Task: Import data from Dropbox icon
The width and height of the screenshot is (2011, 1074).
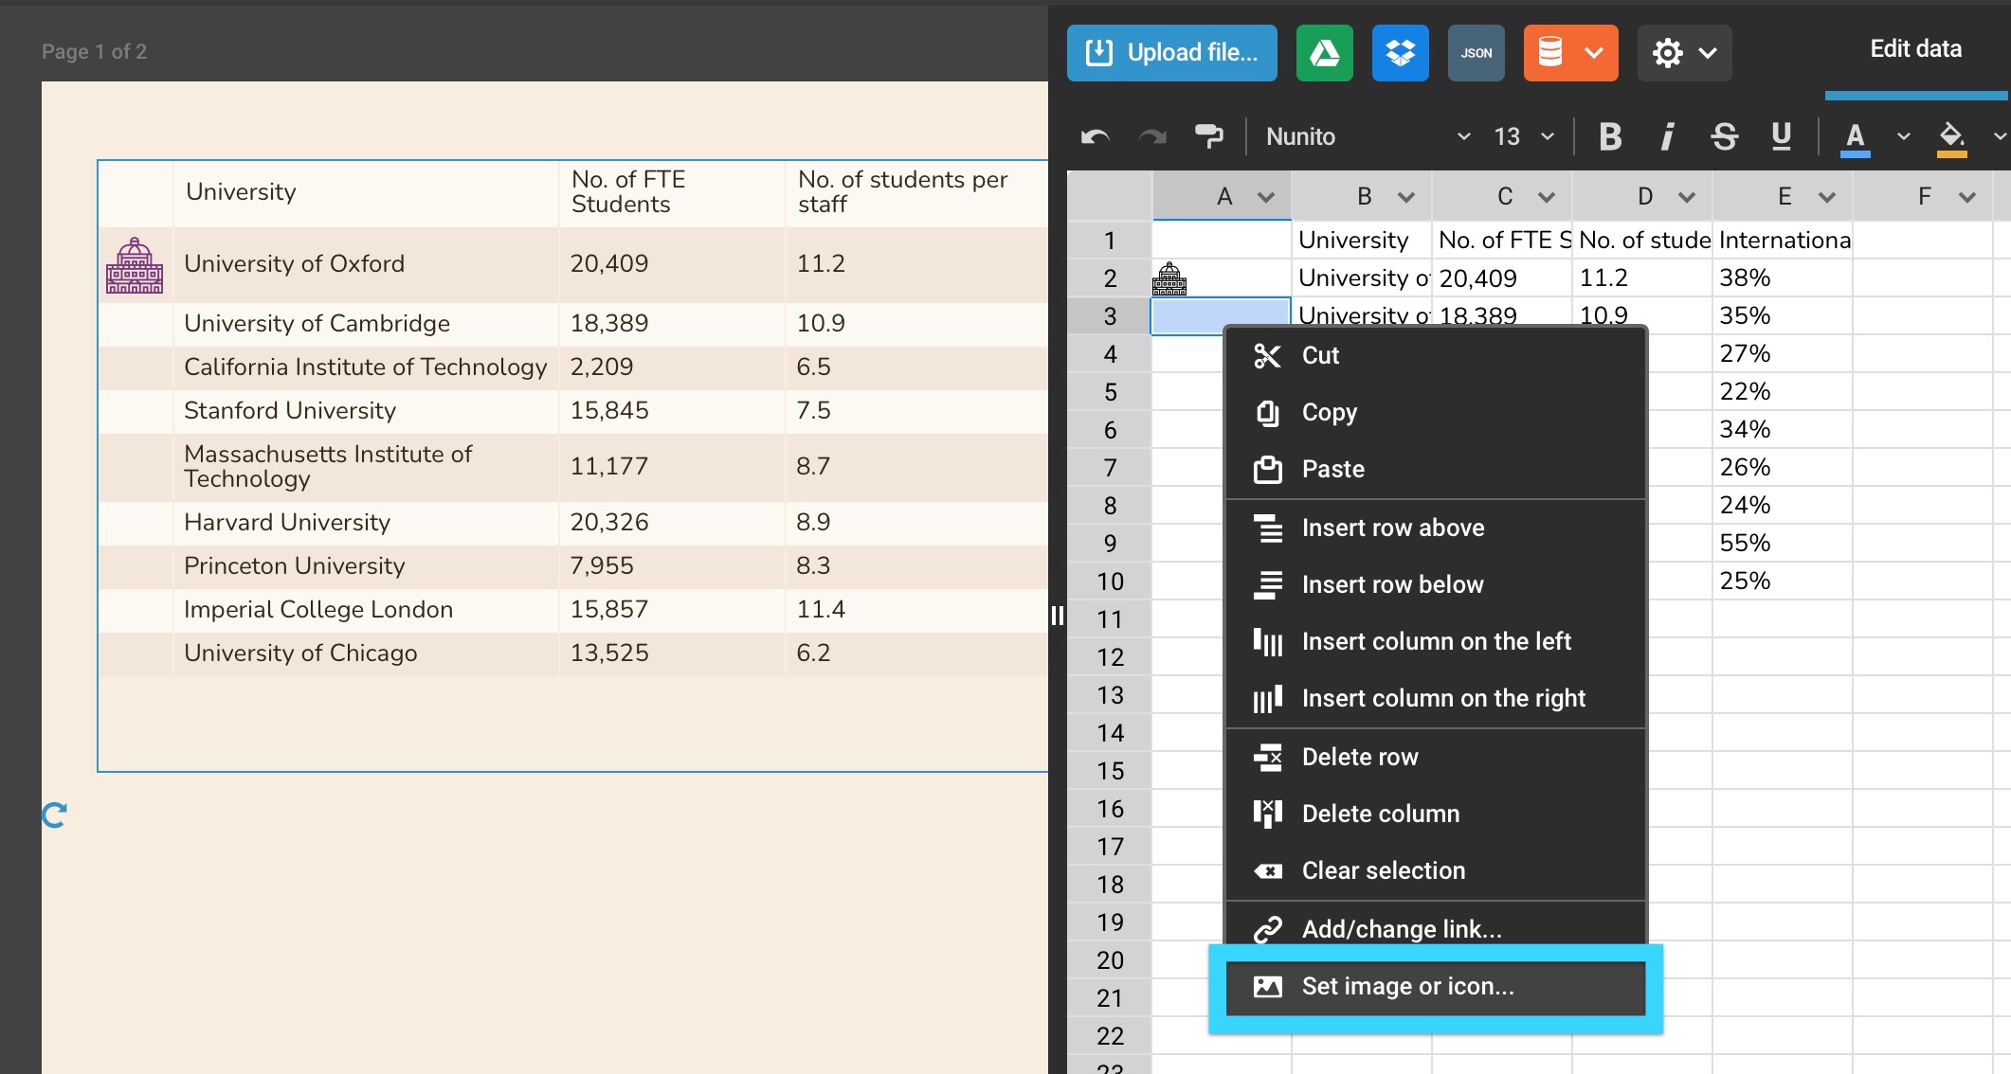Action: 1400,53
